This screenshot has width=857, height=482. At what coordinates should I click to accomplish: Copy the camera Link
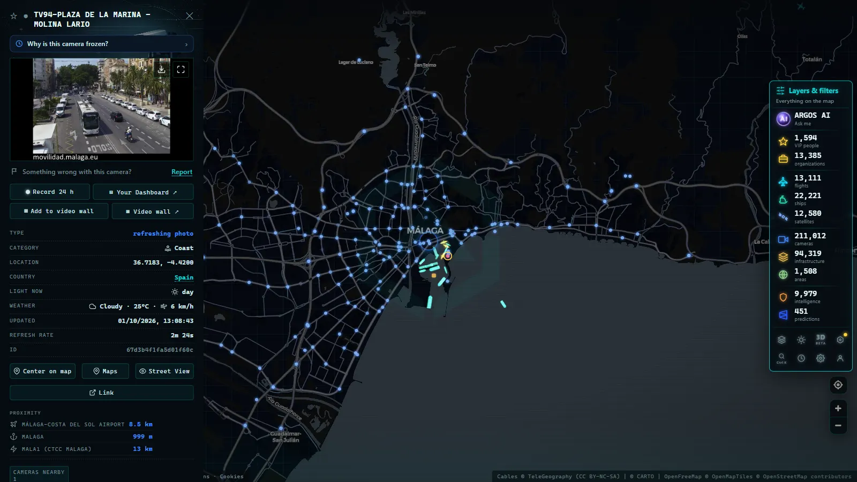pyautogui.click(x=102, y=393)
